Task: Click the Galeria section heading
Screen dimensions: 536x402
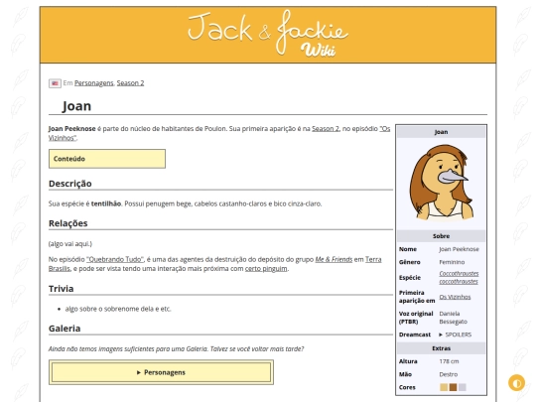Action: click(x=65, y=329)
